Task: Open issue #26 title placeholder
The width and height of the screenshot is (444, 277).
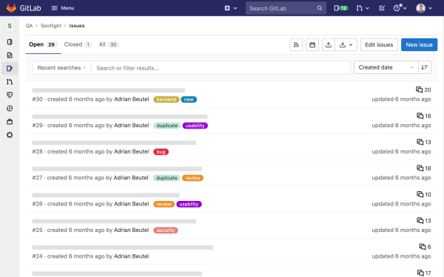Action: [106, 195]
